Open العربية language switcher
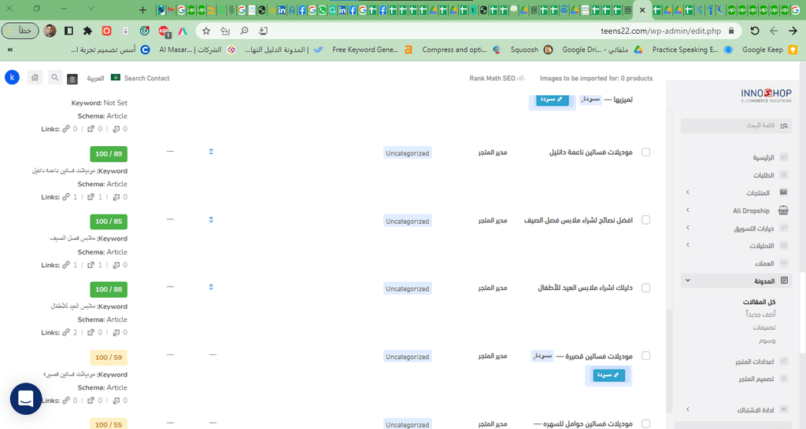The height and width of the screenshot is (429, 806). (95, 79)
